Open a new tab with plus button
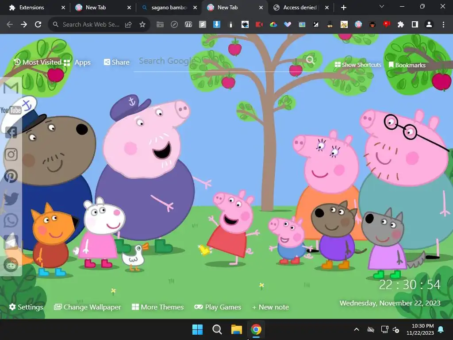The width and height of the screenshot is (453, 340). pos(343,8)
